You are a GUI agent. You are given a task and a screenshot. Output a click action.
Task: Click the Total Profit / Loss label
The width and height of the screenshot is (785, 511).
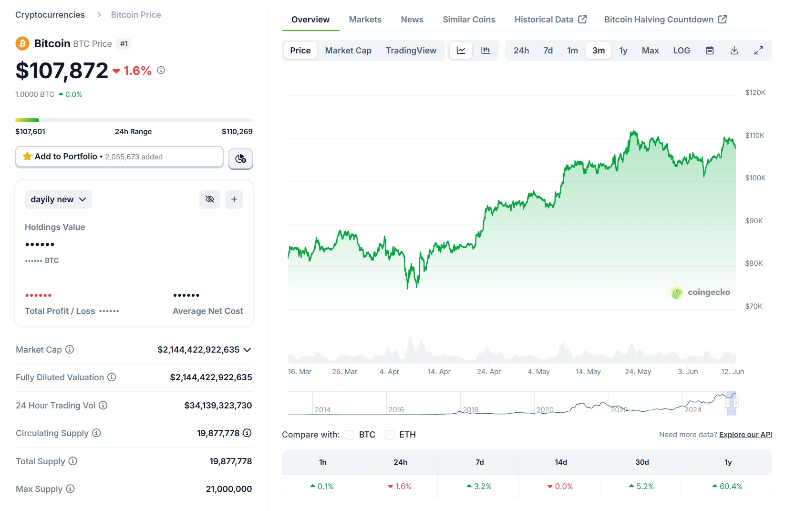coord(60,311)
